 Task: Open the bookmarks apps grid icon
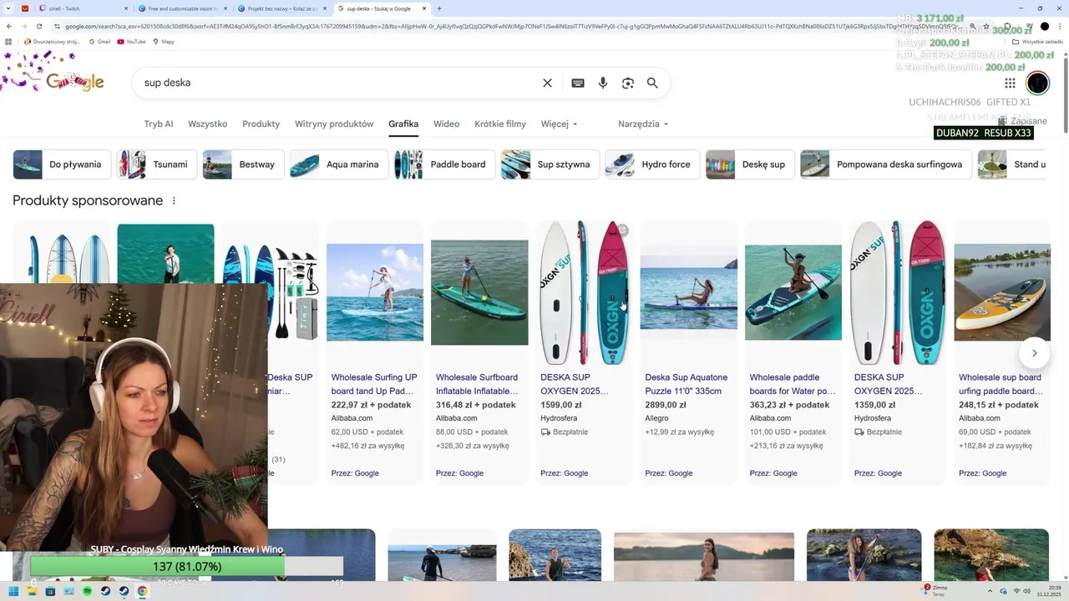(9, 41)
